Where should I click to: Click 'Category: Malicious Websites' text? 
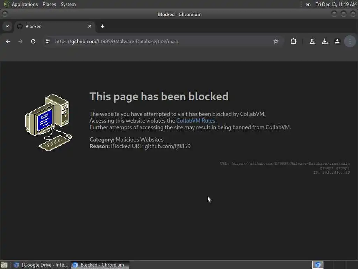tap(126, 139)
